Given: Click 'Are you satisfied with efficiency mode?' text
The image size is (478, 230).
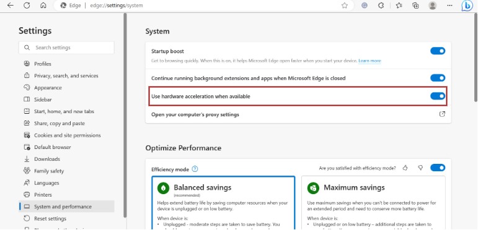Looking at the screenshot, I should coord(357,168).
